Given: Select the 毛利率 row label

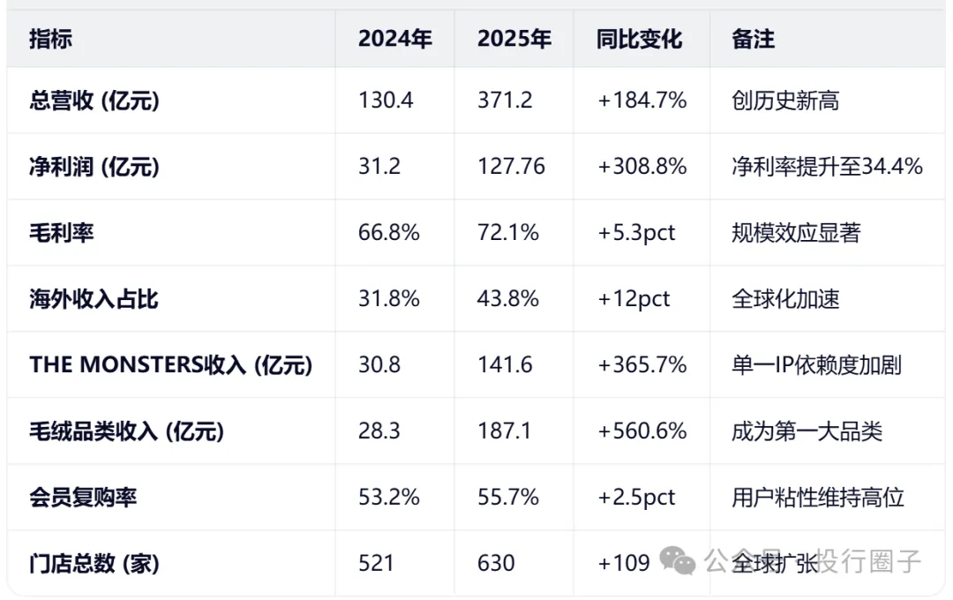Looking at the screenshot, I should 62,233.
